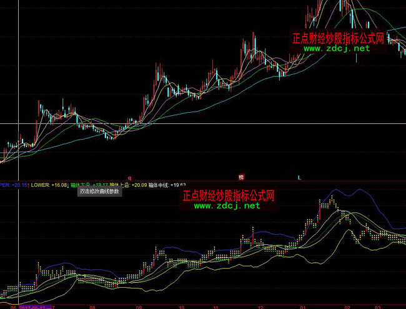The height and width of the screenshot is (309, 406).
Task: Click the red 正点财经 watermark in indicator panel
Action: [229, 196]
